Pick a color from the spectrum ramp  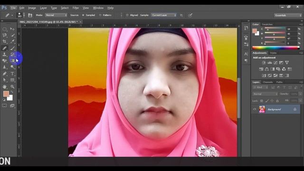click(275, 47)
